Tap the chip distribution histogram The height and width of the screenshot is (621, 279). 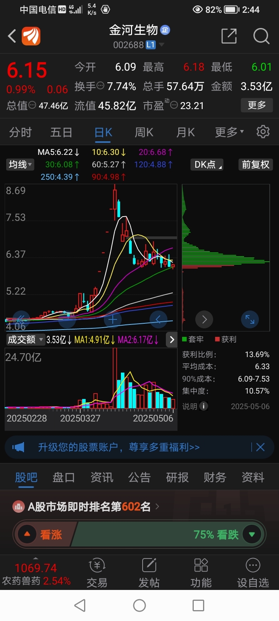(x=226, y=257)
